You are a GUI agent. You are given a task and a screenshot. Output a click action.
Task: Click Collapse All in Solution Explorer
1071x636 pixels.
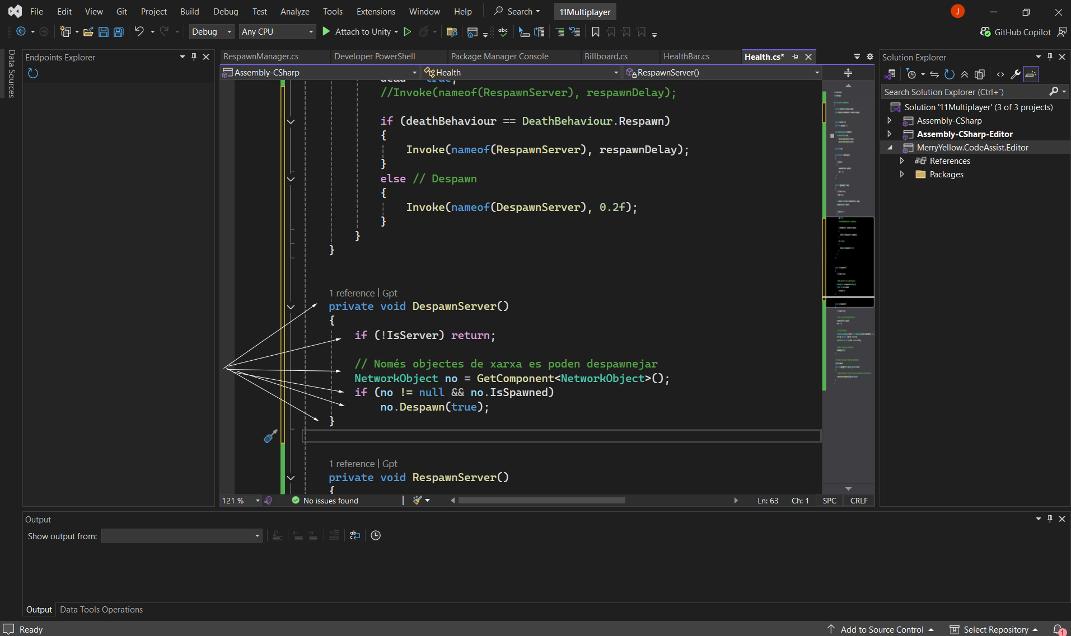tap(965, 74)
